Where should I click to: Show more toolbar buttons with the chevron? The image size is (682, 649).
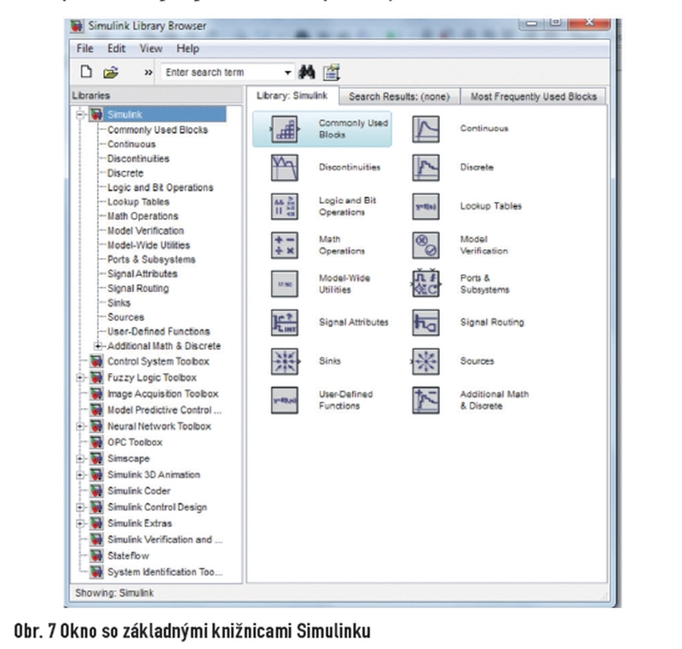click(x=148, y=72)
